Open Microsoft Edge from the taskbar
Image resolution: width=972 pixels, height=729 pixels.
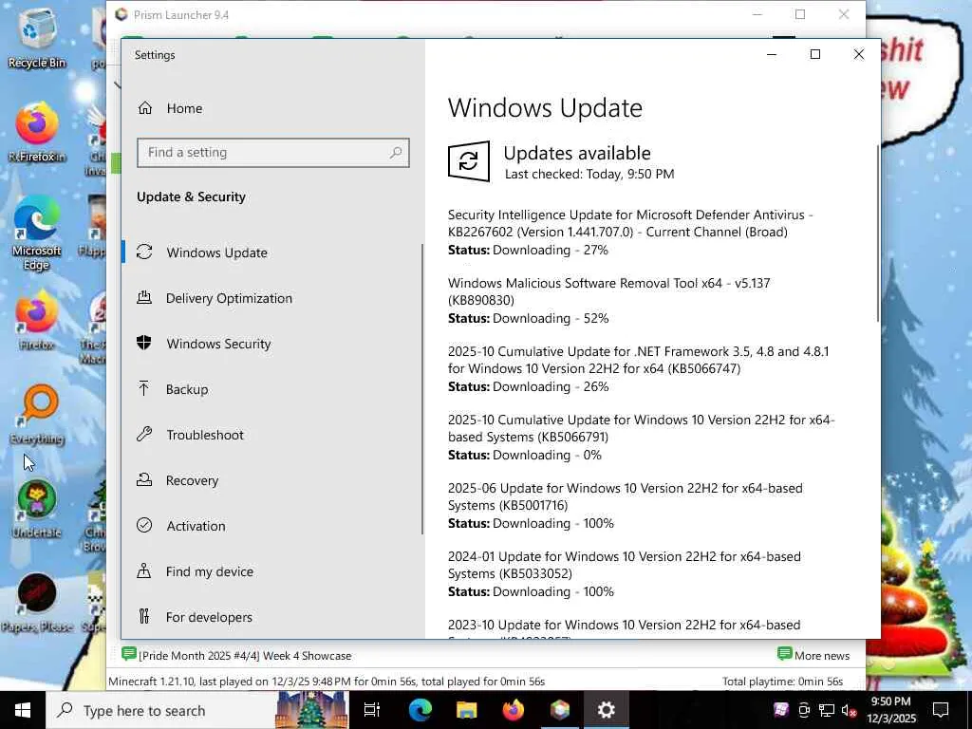pyautogui.click(x=420, y=710)
